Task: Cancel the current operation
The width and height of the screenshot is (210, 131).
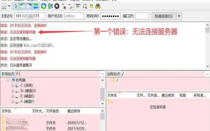Action: [57, 6]
